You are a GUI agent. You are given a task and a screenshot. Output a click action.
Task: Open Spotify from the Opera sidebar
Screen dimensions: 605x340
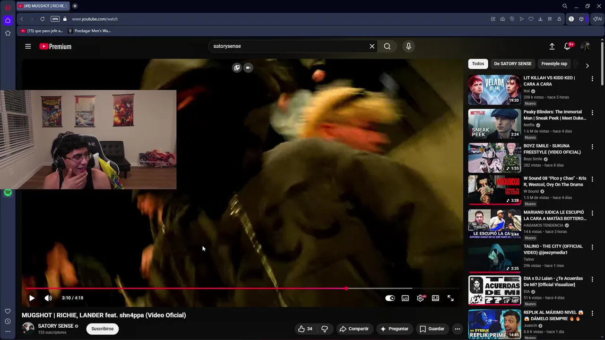[8, 193]
